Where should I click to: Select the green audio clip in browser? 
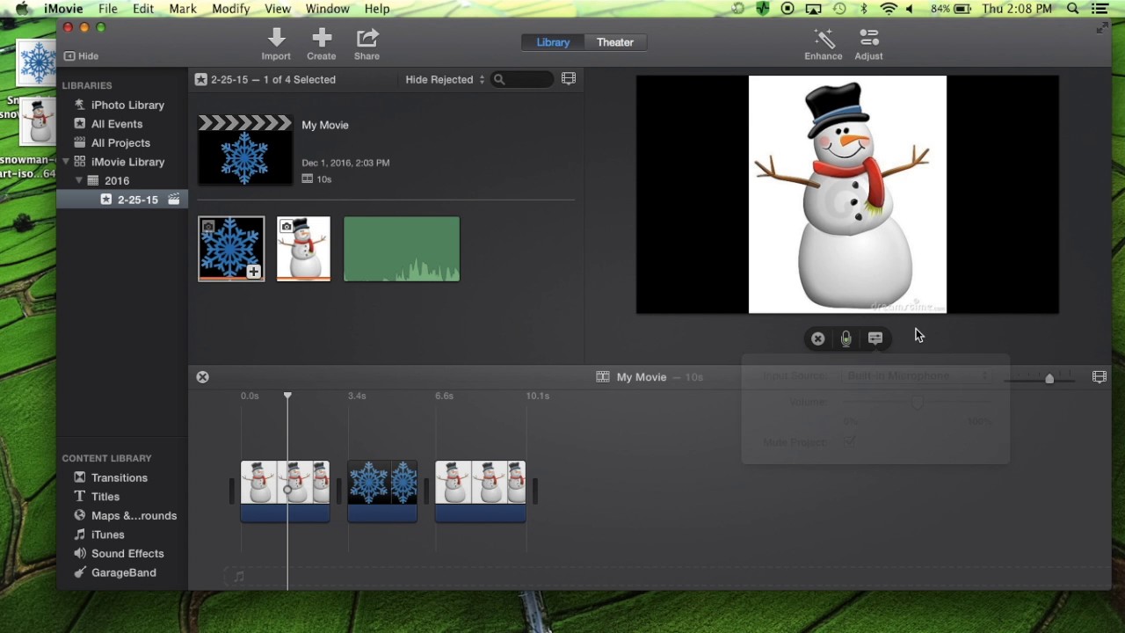tap(402, 249)
